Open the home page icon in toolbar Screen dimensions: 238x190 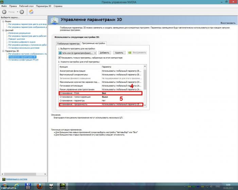point(31,12)
